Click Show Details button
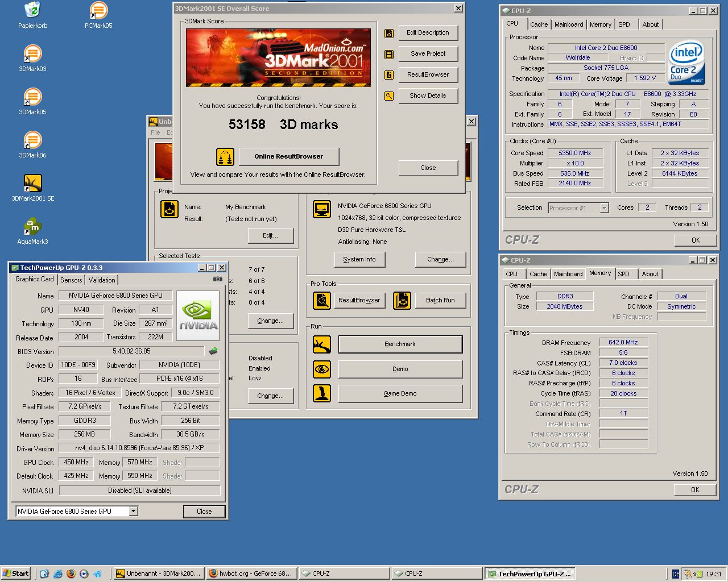 pos(428,95)
